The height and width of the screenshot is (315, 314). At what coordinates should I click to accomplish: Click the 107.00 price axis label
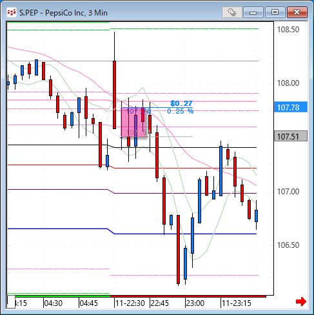(x=288, y=192)
